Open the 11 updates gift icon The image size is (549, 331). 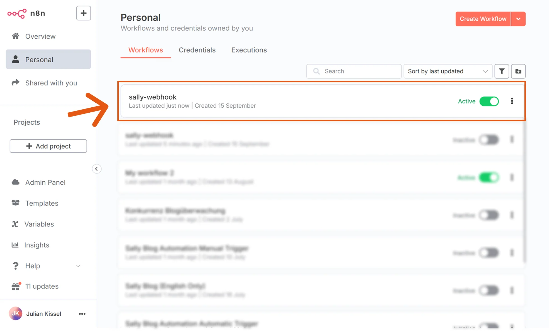(x=16, y=286)
